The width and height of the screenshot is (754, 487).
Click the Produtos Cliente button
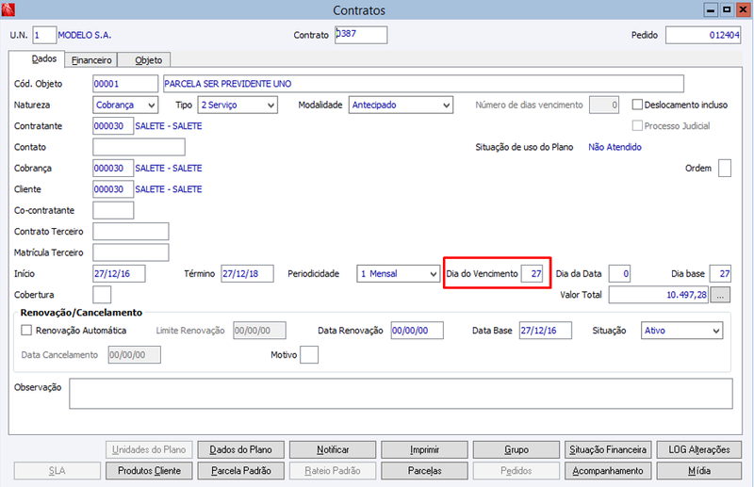[x=149, y=471]
